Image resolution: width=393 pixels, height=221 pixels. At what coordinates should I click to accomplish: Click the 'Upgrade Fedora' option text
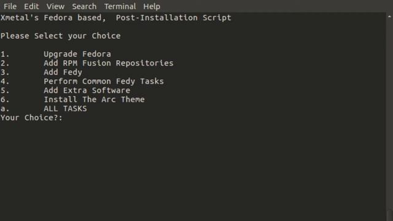click(x=77, y=54)
